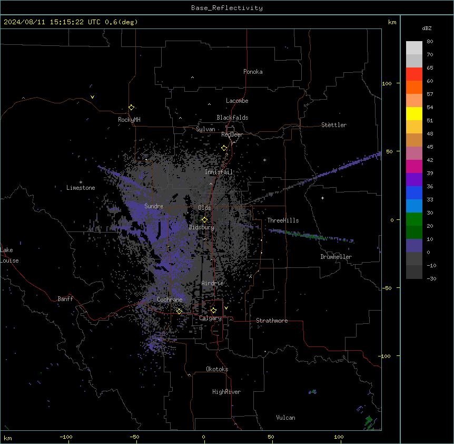Select the Limestone label
The image size is (454, 444).
coord(81,188)
